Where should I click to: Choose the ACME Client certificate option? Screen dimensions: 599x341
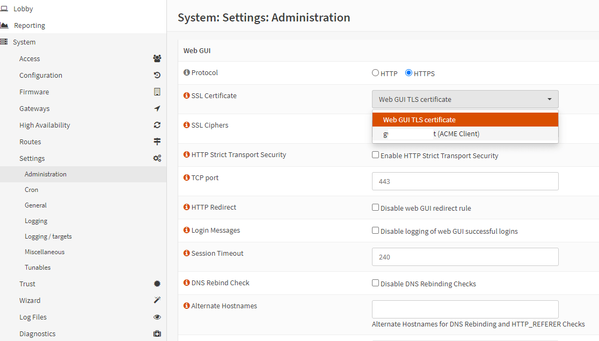465,134
